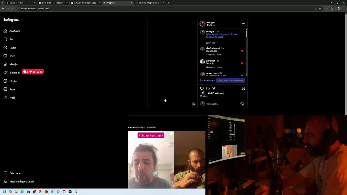Switch to Download Instagram Videos tab
The height and width of the screenshot is (195, 347).
click(150, 3)
